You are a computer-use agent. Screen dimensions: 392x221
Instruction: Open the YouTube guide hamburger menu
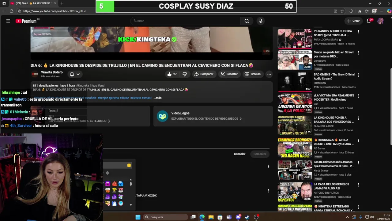[x=8, y=21]
